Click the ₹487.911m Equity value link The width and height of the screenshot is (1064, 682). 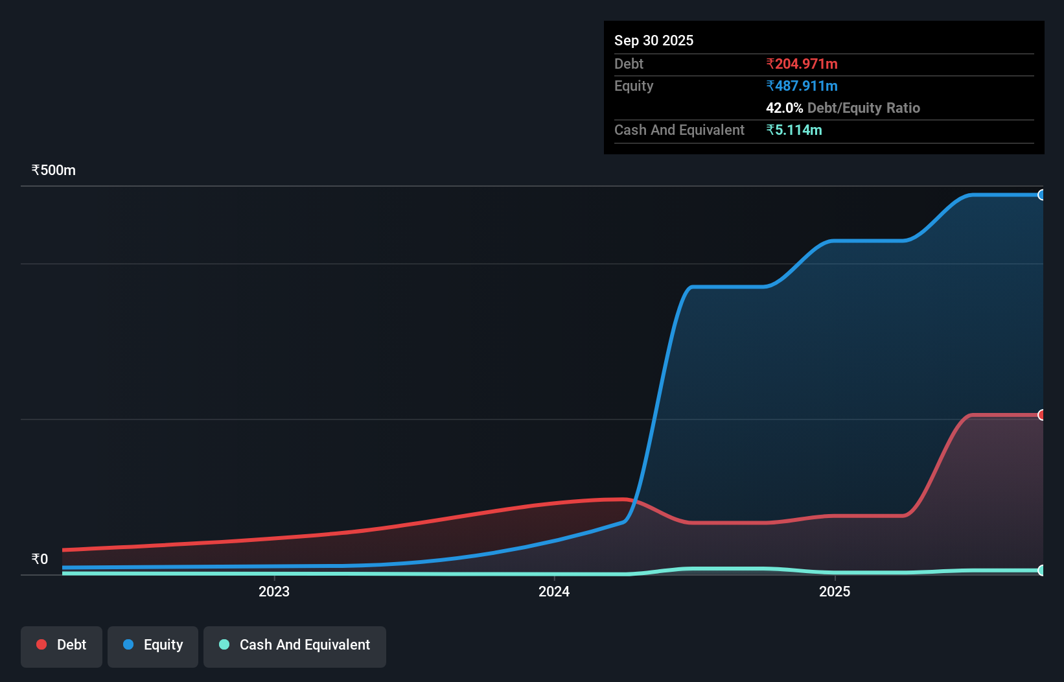[803, 86]
